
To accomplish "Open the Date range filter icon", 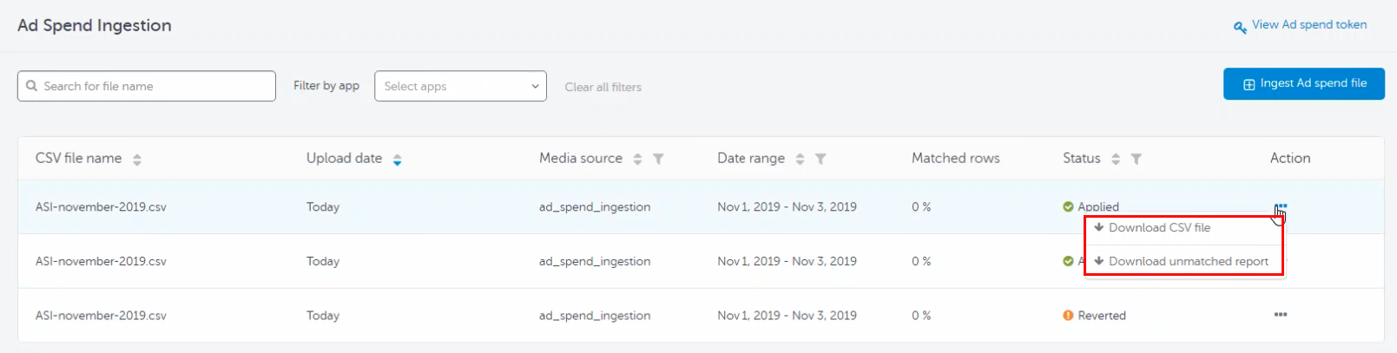I will (x=820, y=160).
